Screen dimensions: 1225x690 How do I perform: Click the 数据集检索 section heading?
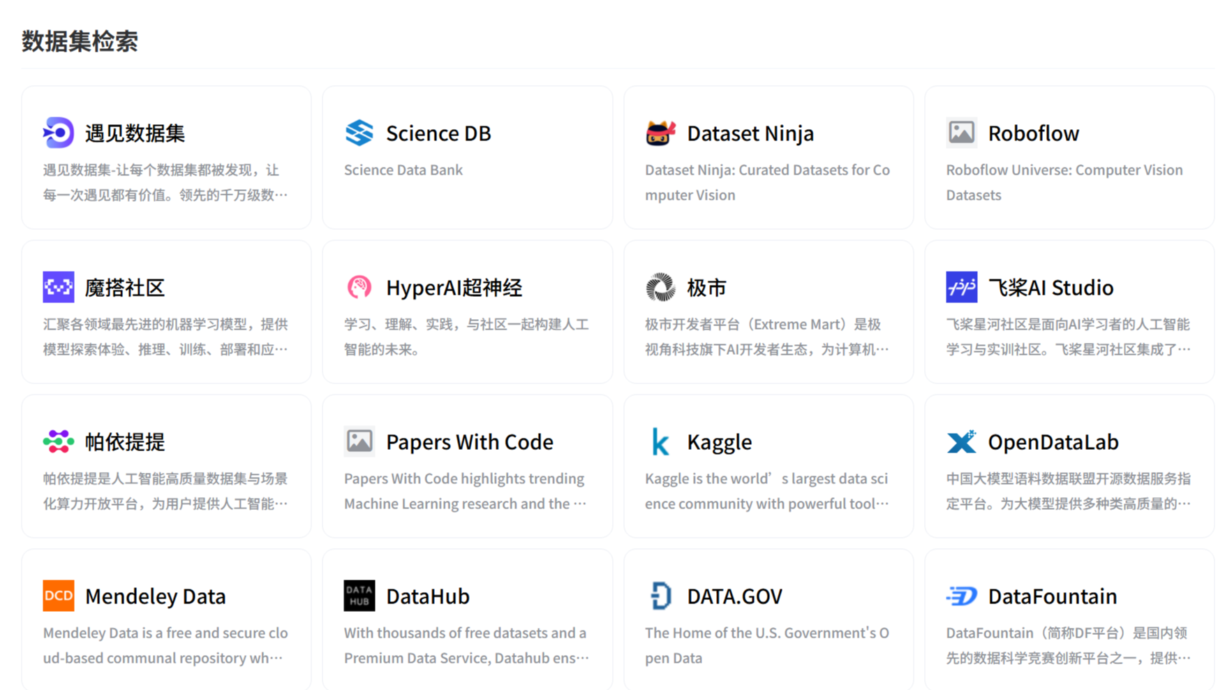pyautogui.click(x=80, y=41)
